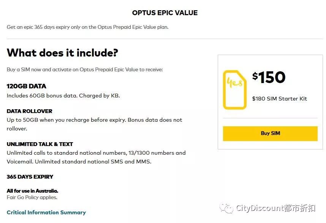This screenshot has height=223, width=326.
Task: Click the Fair Go Policy applies text
Action: [x=32, y=197]
